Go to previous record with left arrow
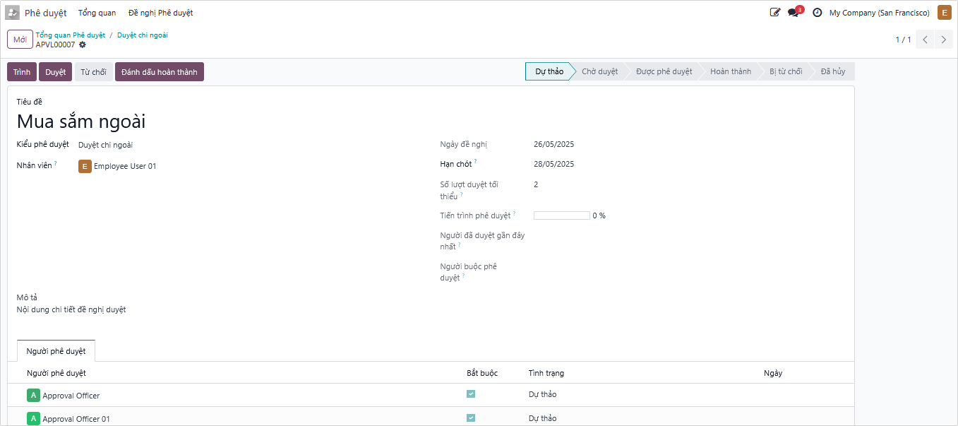The width and height of the screenshot is (958, 426). click(x=925, y=40)
